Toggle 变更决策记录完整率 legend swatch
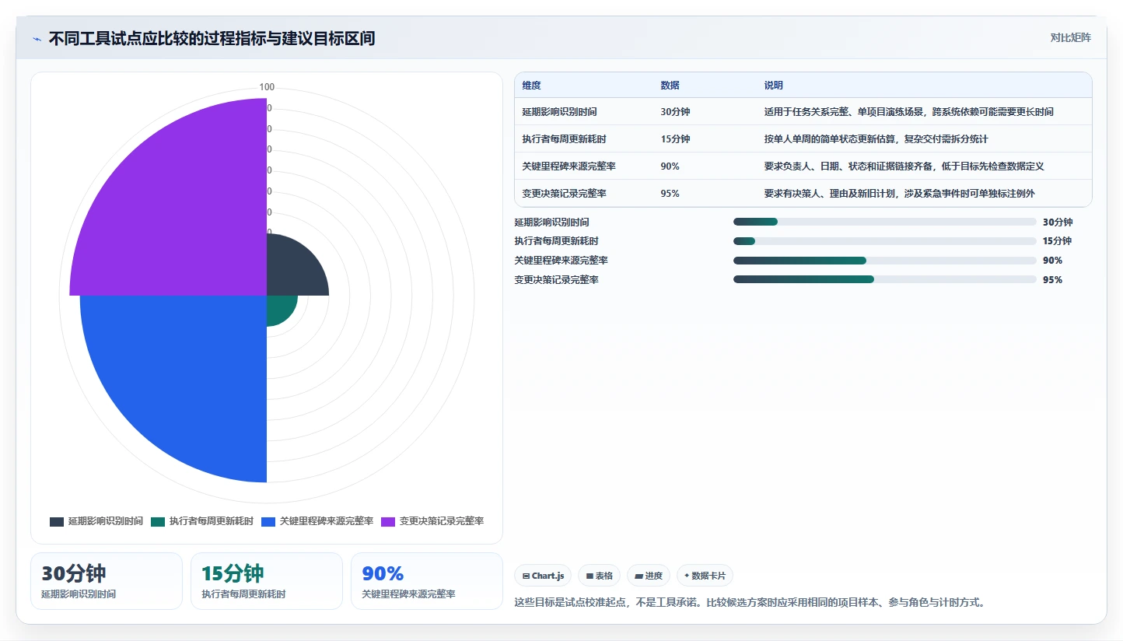 (x=388, y=521)
